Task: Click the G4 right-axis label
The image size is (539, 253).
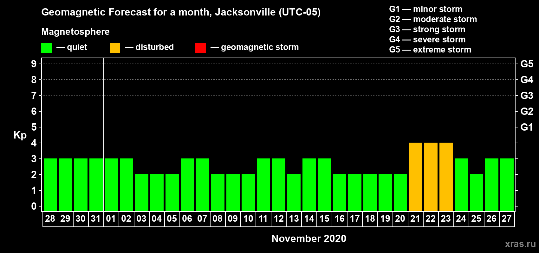Action: [x=527, y=80]
